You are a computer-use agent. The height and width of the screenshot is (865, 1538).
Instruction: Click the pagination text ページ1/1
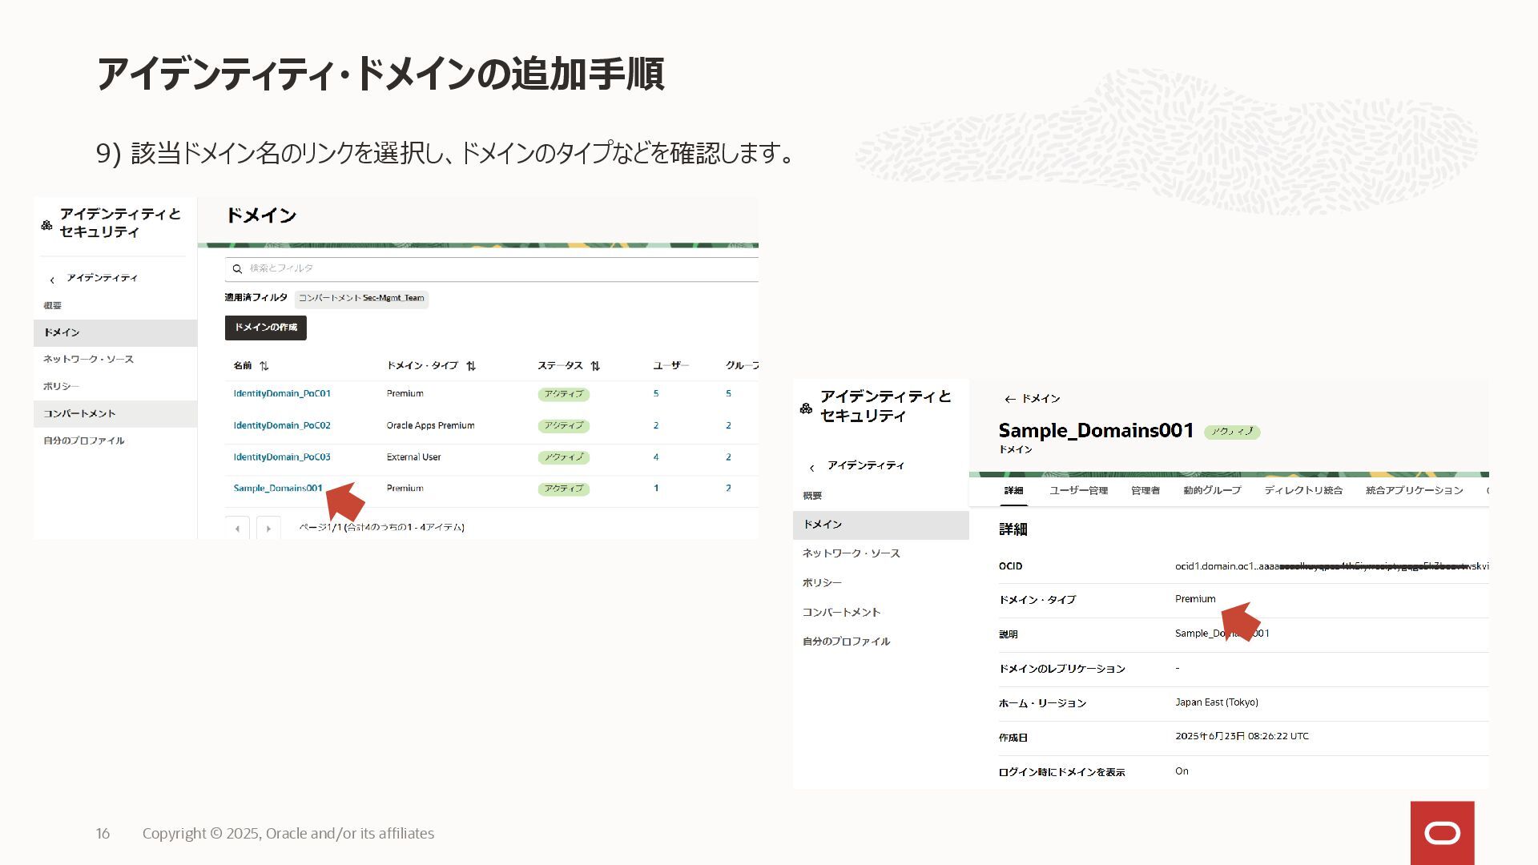381,527
